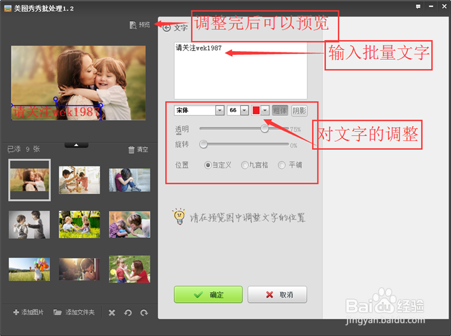Open the 宋体 font dropdown
This screenshot has width=451, height=336.
pyautogui.click(x=220, y=110)
